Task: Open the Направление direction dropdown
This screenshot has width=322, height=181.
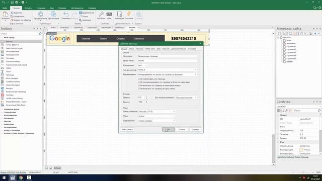Action: pyautogui.click(x=157, y=121)
